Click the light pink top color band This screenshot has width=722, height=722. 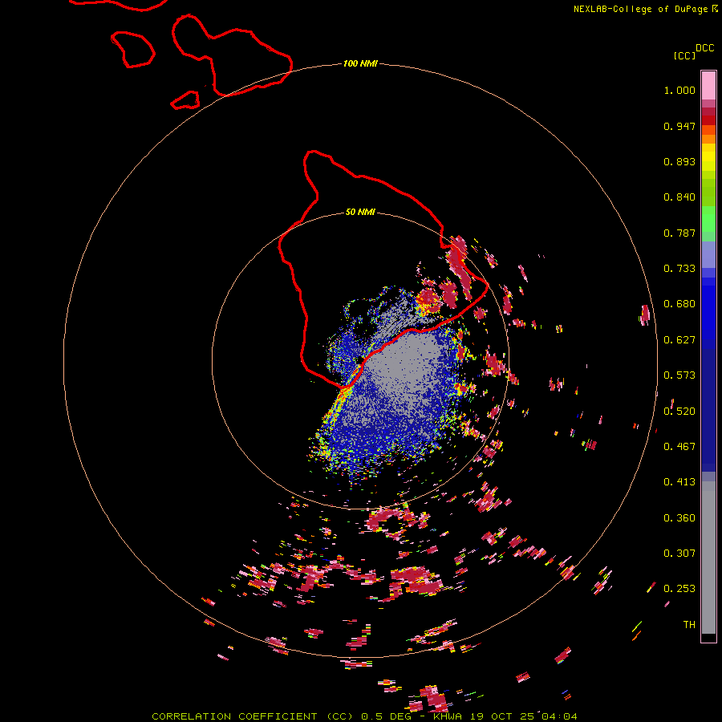[x=708, y=85]
